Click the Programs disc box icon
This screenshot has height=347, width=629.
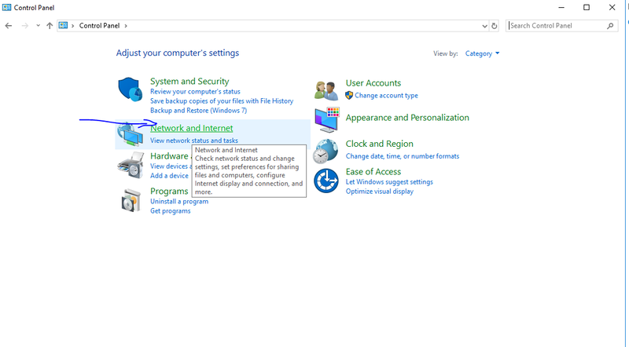tap(131, 200)
